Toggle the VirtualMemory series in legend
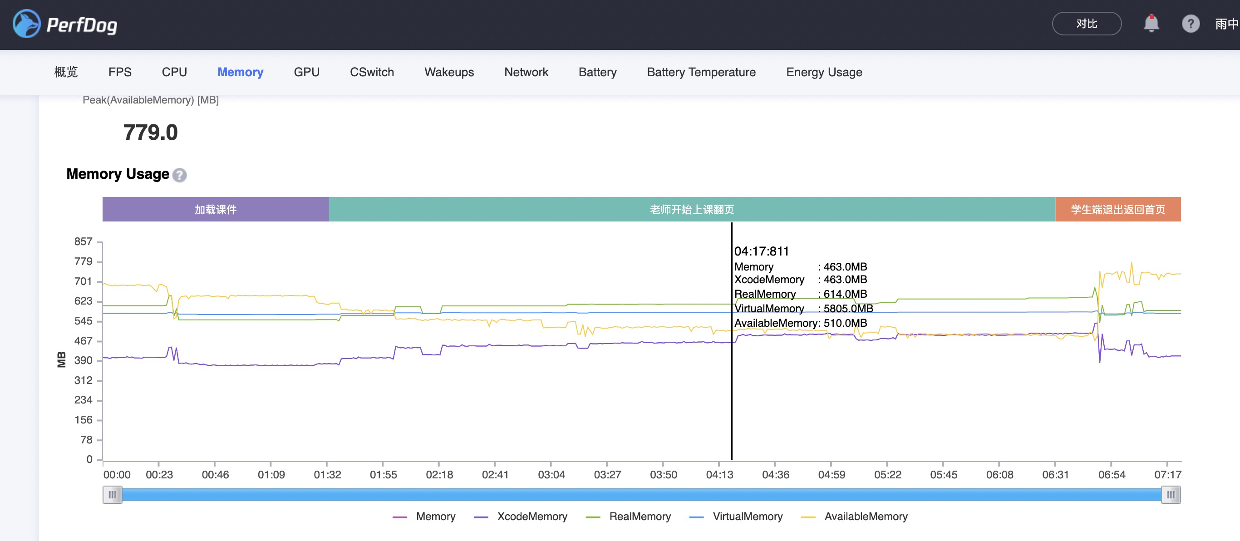The width and height of the screenshot is (1240, 541). (x=736, y=516)
